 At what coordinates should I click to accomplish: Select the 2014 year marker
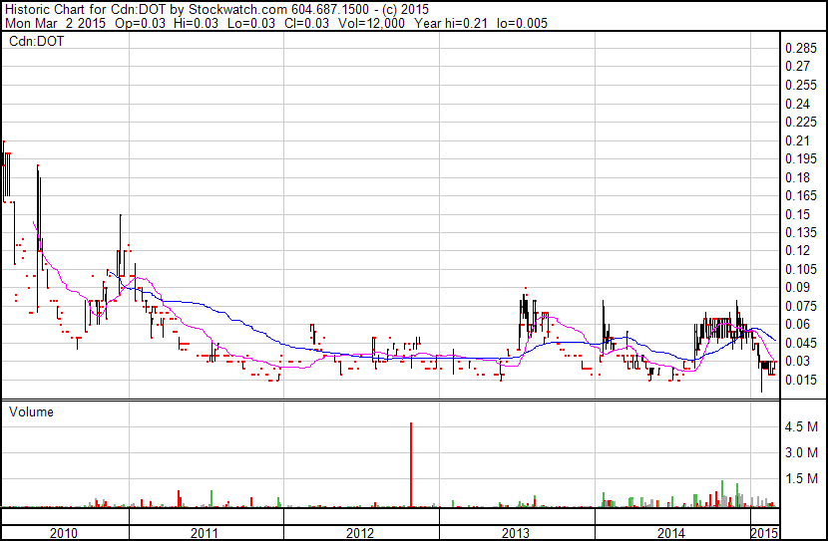(x=670, y=533)
